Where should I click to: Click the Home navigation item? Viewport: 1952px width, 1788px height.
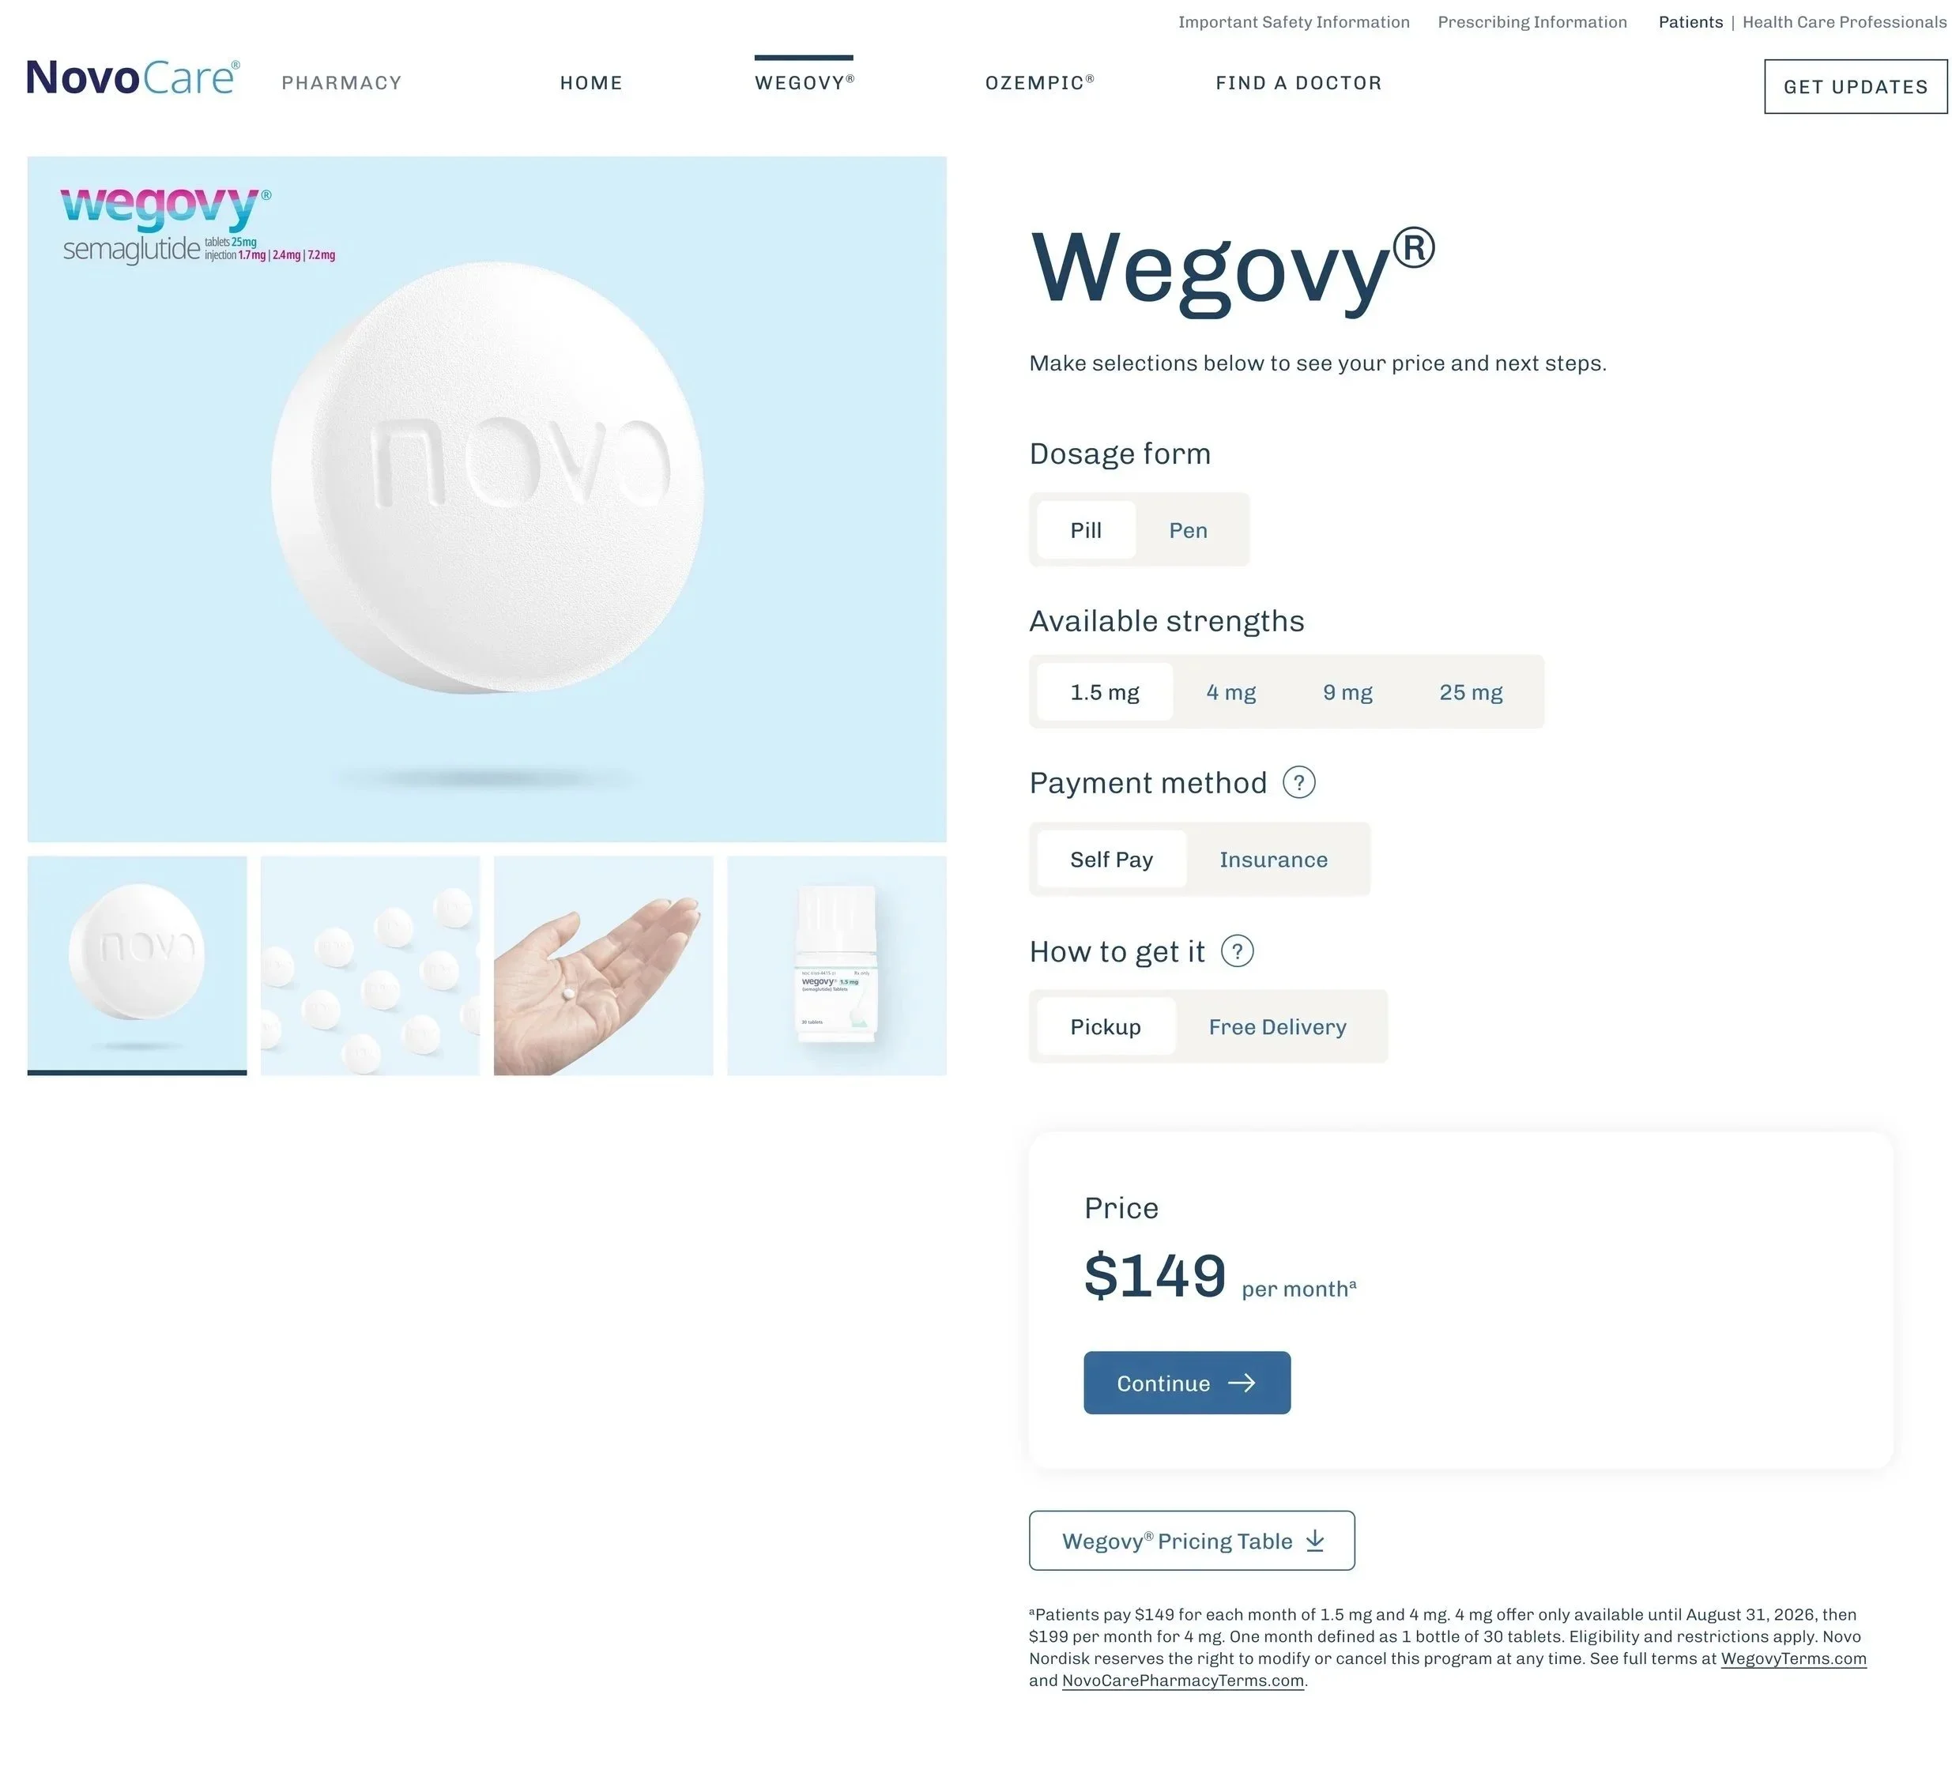pyautogui.click(x=590, y=82)
